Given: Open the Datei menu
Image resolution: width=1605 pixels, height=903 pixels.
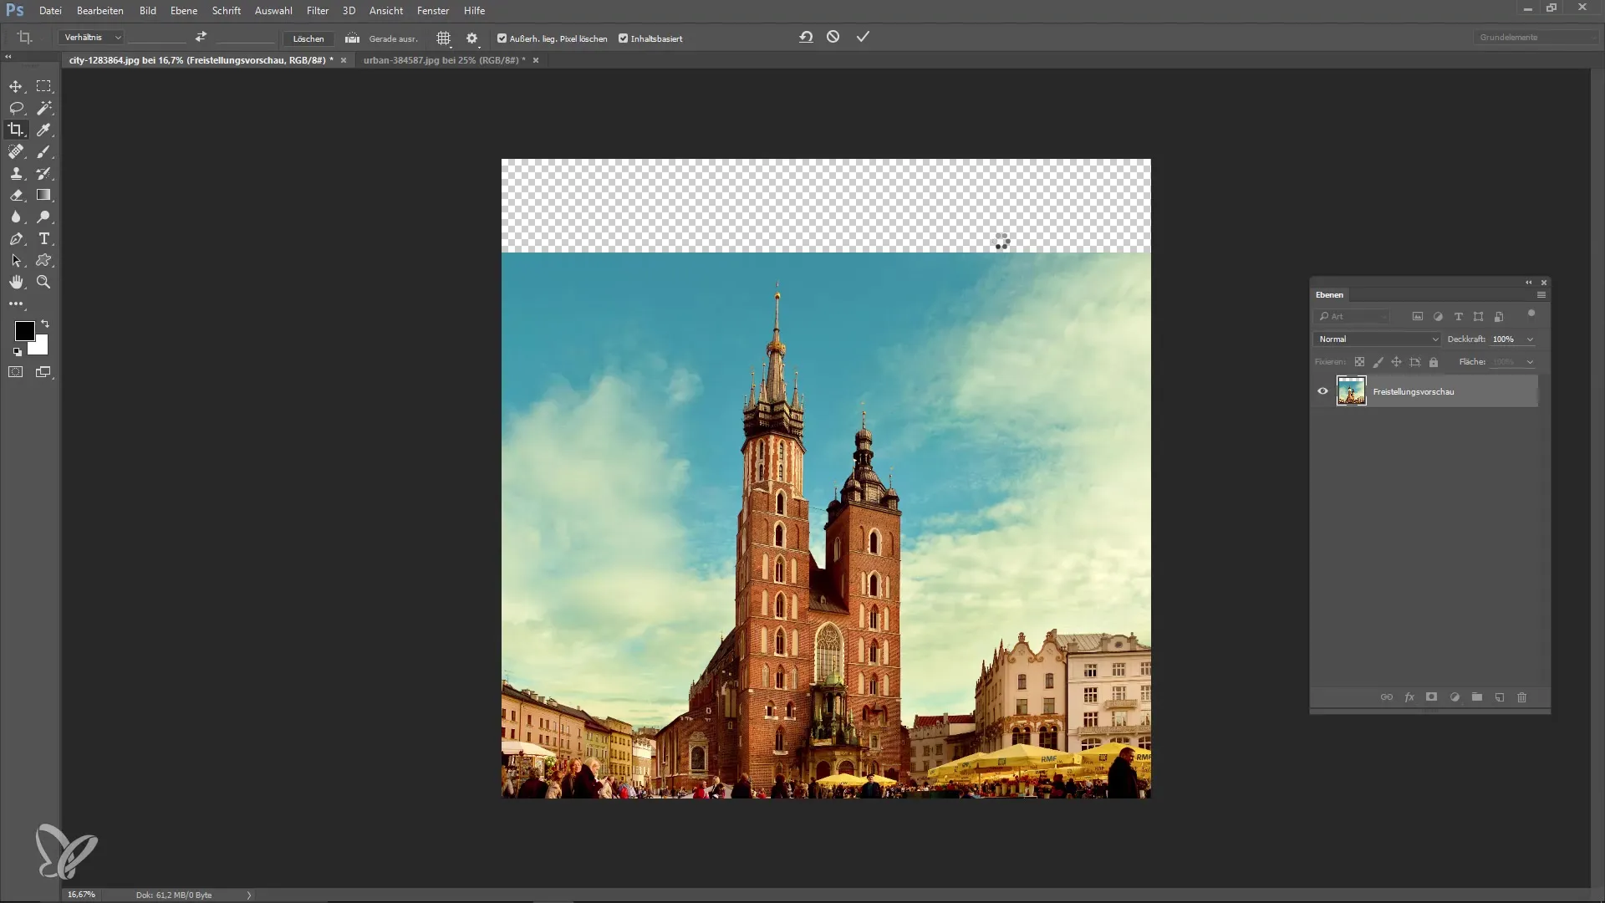Looking at the screenshot, I should (x=50, y=11).
